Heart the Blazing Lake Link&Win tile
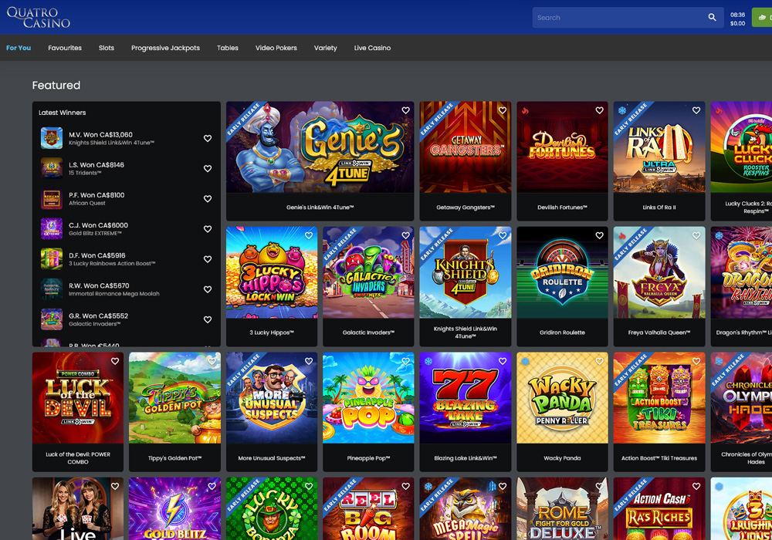Image resolution: width=772 pixels, height=540 pixels. [503, 361]
